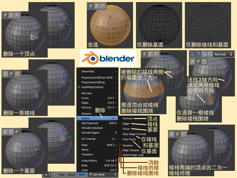Enable vertex select in the 删除一条棱线 panel
Viewport: 237px width, 178px height.
coord(5,74)
